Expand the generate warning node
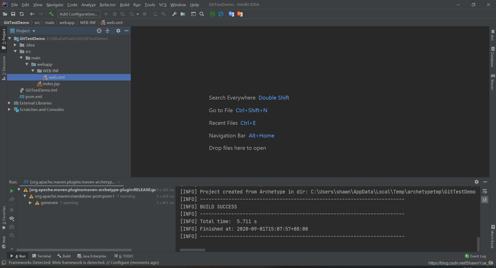This screenshot has height=268, width=496. click(x=30, y=203)
